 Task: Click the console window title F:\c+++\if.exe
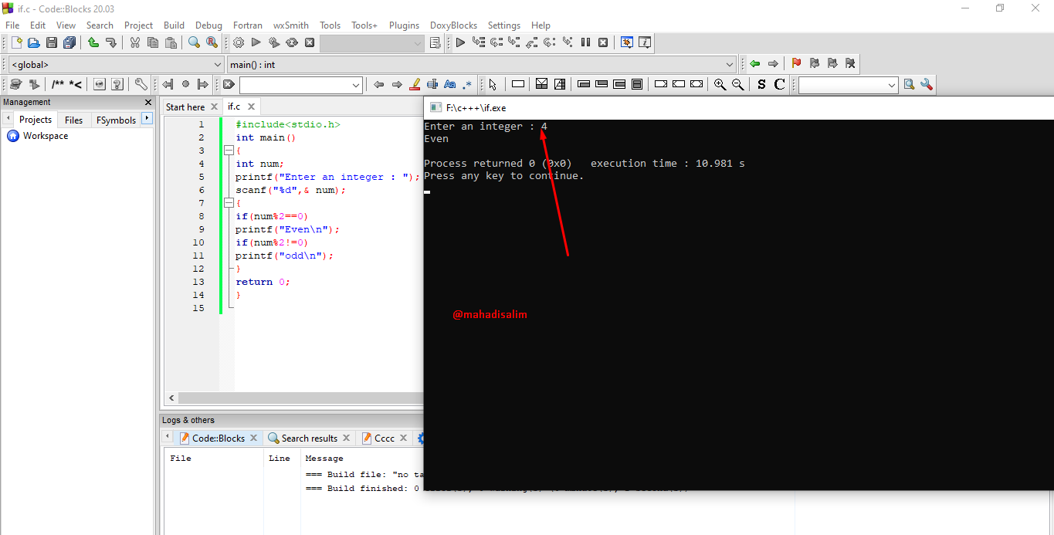click(476, 108)
